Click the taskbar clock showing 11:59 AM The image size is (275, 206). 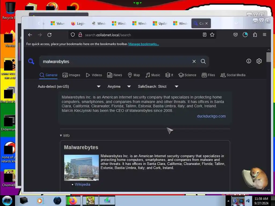tap(261, 201)
